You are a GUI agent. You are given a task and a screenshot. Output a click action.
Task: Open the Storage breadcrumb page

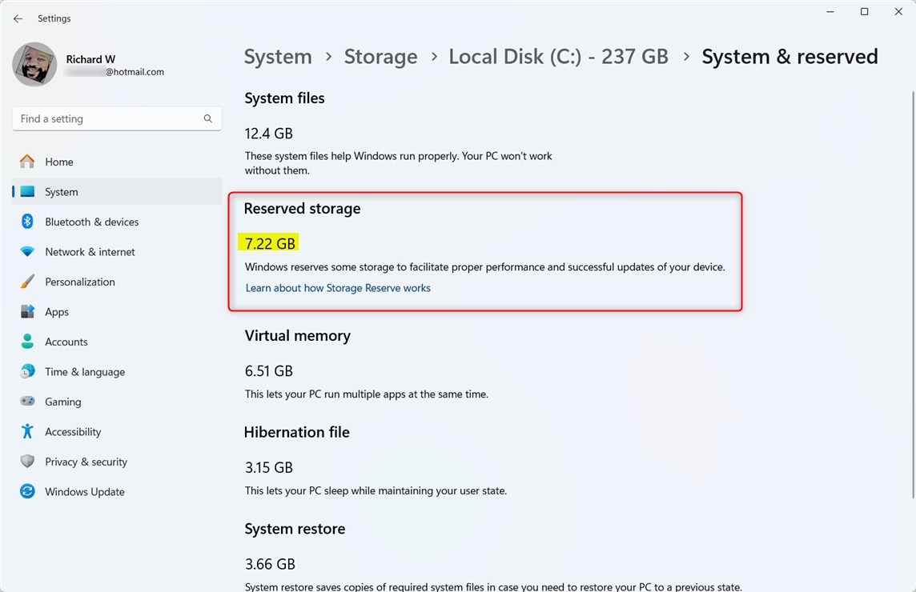(x=380, y=56)
